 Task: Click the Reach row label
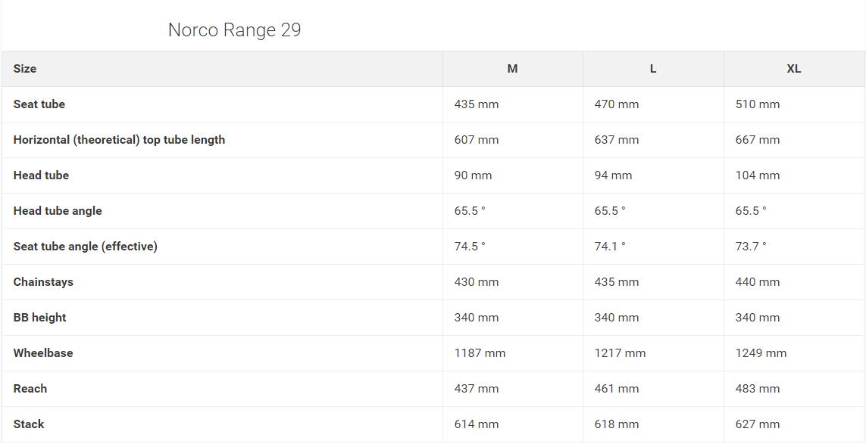[x=30, y=389]
